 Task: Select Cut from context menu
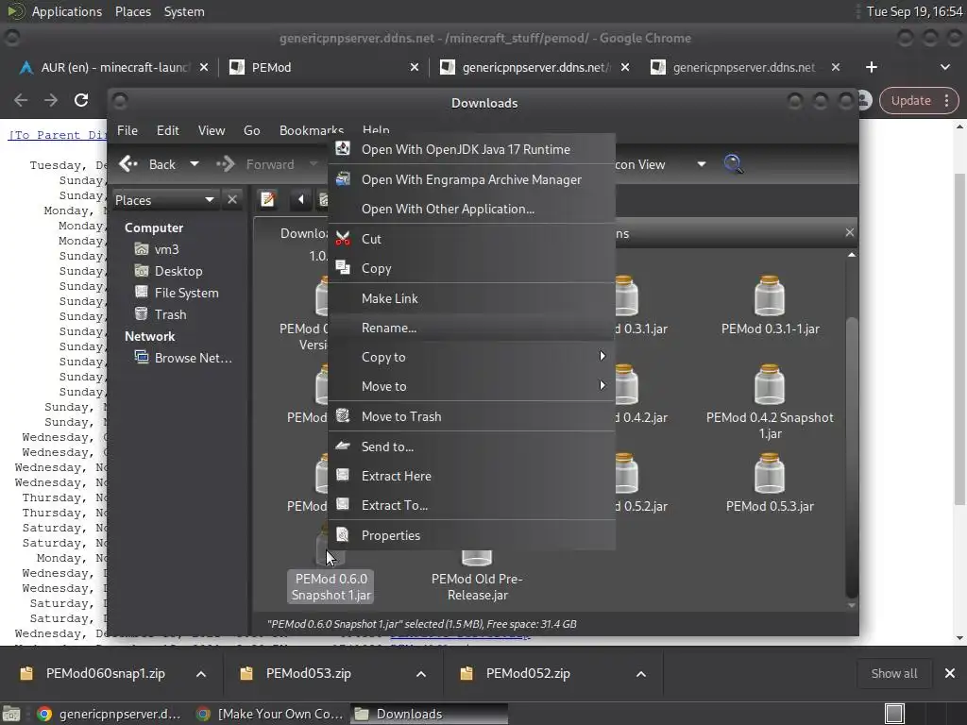(x=472, y=239)
